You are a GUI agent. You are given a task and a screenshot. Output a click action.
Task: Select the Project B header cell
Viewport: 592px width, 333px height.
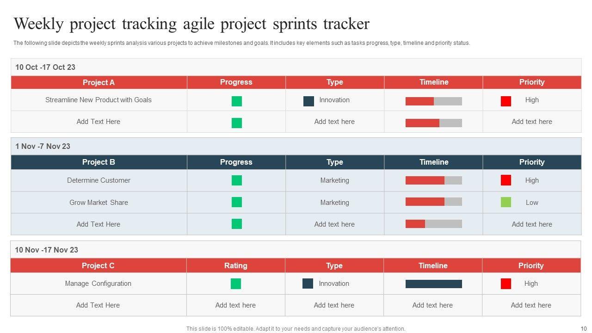point(99,162)
